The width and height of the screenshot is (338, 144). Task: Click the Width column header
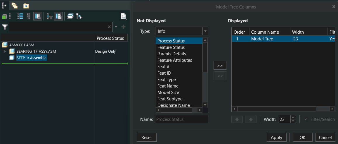(309, 32)
